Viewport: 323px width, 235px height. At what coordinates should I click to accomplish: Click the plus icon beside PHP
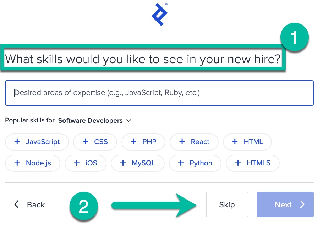[x=133, y=142]
